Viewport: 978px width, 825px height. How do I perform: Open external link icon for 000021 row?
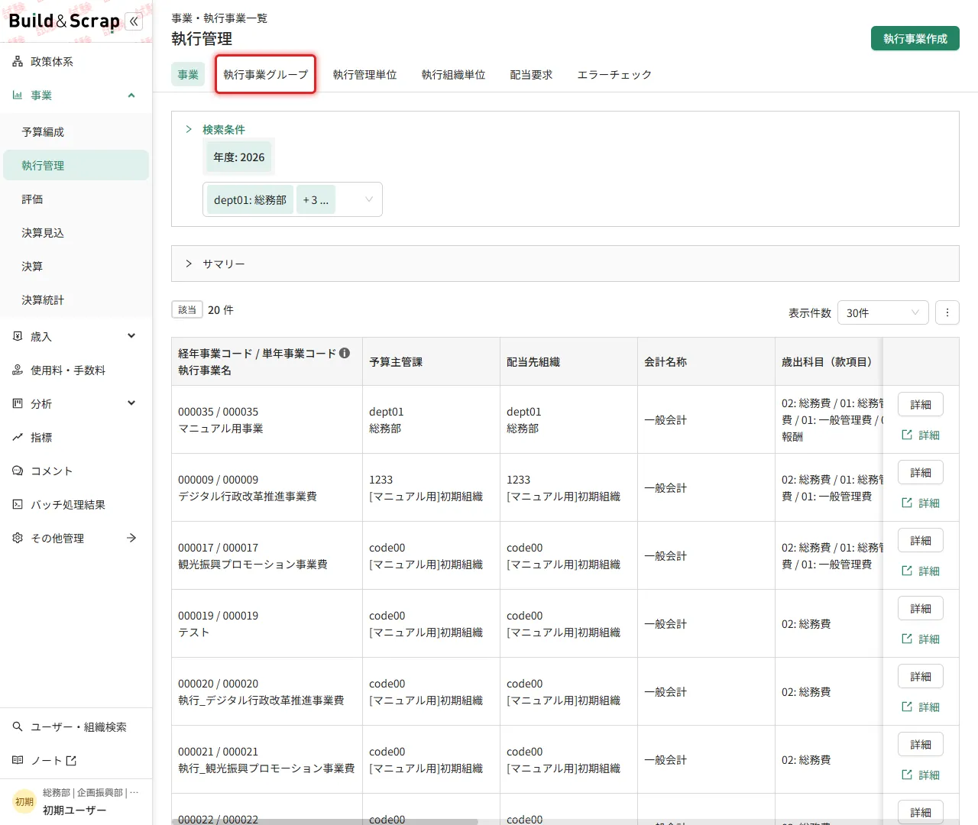click(907, 775)
